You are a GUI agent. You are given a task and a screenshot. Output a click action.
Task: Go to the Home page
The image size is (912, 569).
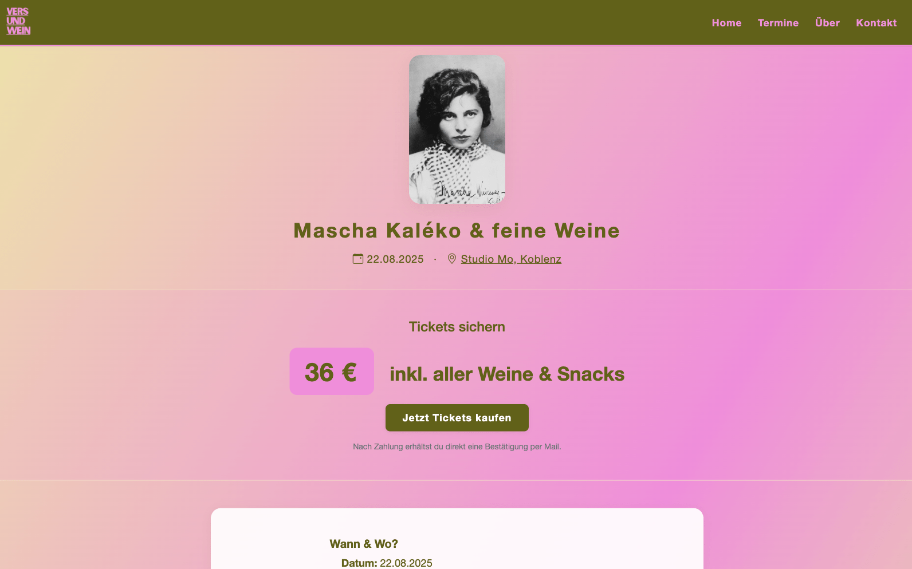tap(726, 23)
